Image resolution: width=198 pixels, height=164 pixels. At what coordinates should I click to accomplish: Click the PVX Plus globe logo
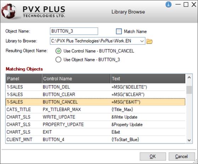pos(9,11)
